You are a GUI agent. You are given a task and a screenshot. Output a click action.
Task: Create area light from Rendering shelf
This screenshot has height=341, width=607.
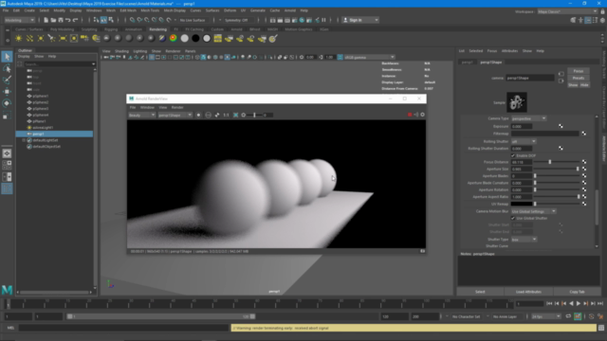(x=63, y=38)
